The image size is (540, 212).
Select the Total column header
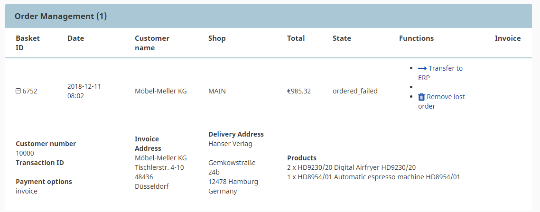pos(296,38)
